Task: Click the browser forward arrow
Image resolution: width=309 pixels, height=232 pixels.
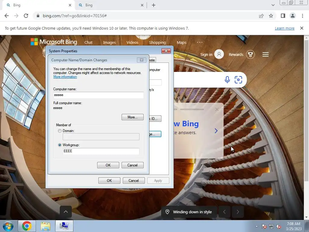Action: pyautogui.click(x=16, y=16)
